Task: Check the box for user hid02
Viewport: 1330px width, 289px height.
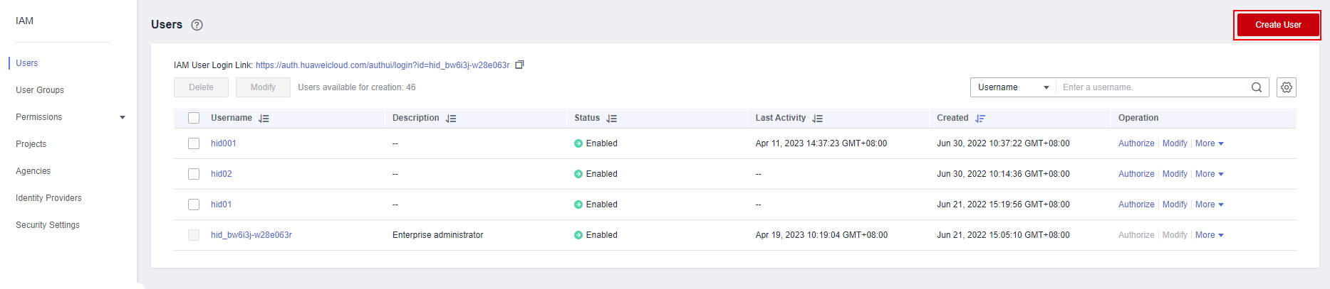Action: click(194, 174)
